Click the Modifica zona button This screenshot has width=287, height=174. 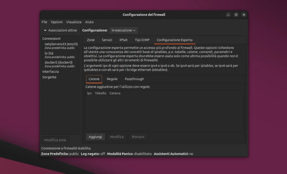(x=55, y=140)
